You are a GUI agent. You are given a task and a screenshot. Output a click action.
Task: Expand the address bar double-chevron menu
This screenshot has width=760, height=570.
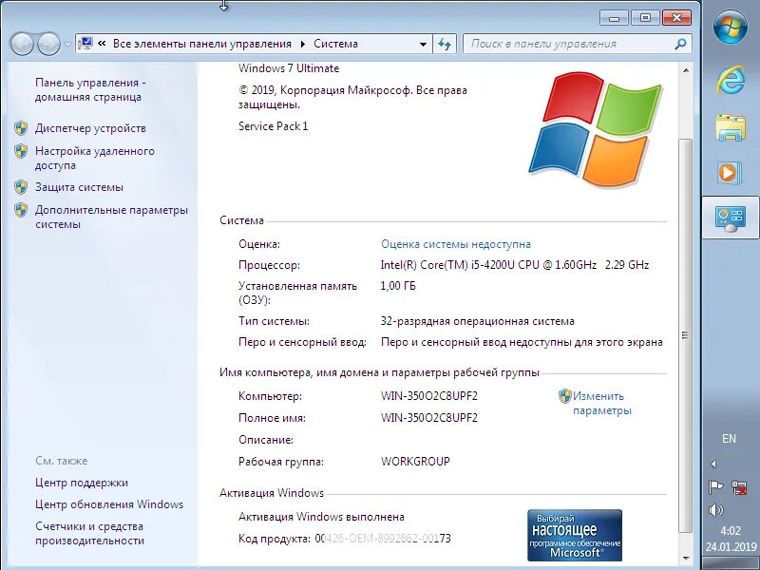tap(102, 44)
